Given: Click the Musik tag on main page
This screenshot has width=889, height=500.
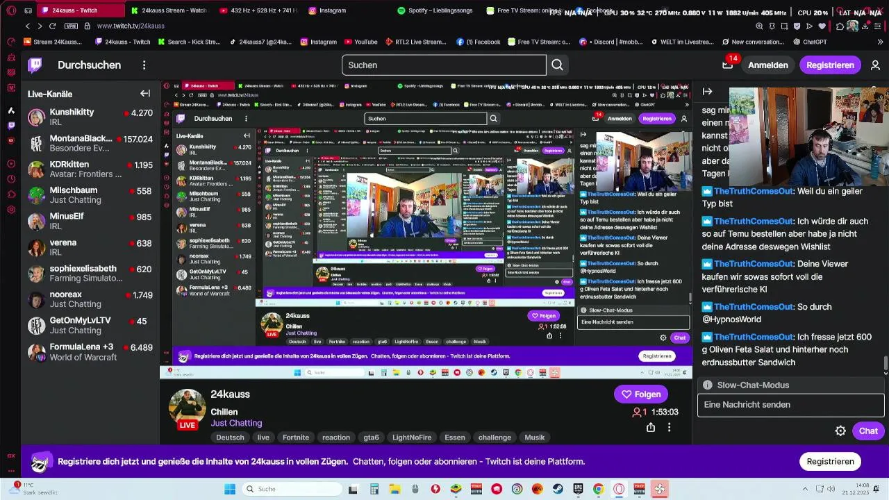Looking at the screenshot, I should [x=534, y=437].
